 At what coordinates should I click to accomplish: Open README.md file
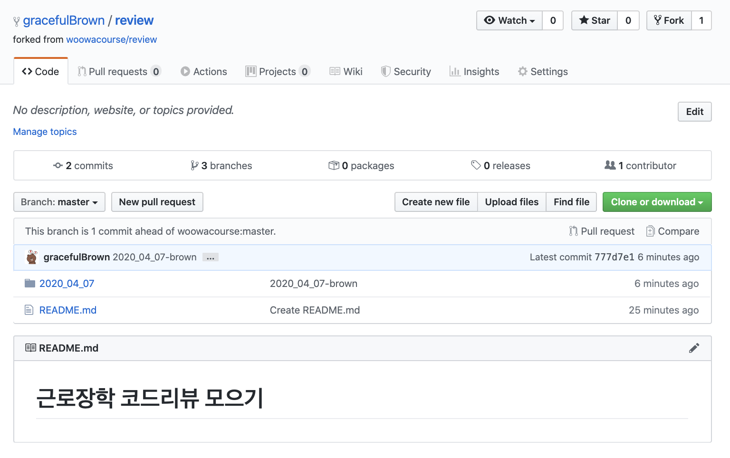click(x=68, y=310)
